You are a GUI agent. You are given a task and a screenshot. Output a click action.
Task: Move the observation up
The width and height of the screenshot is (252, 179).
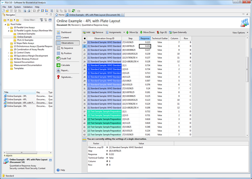coord(132,32)
